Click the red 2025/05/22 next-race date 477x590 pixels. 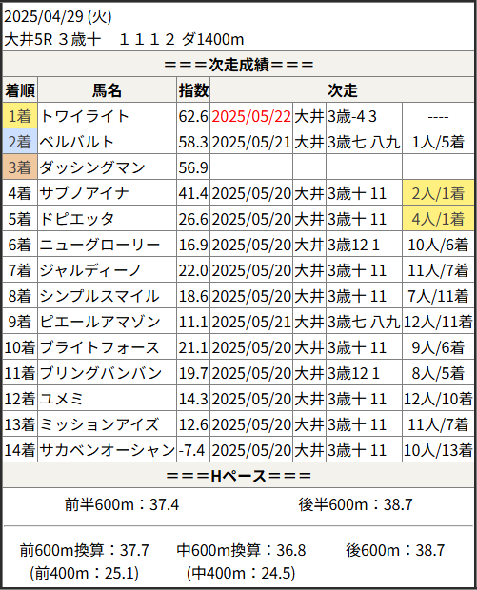tap(251, 116)
